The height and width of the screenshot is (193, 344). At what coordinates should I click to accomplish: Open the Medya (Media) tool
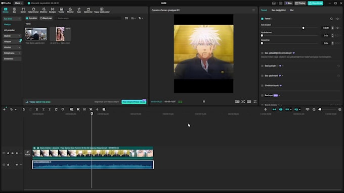click(6, 10)
